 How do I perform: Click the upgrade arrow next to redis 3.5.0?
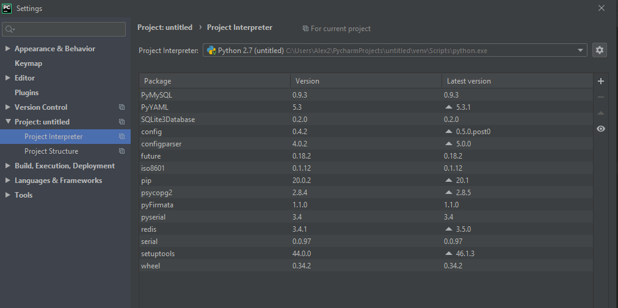click(448, 229)
